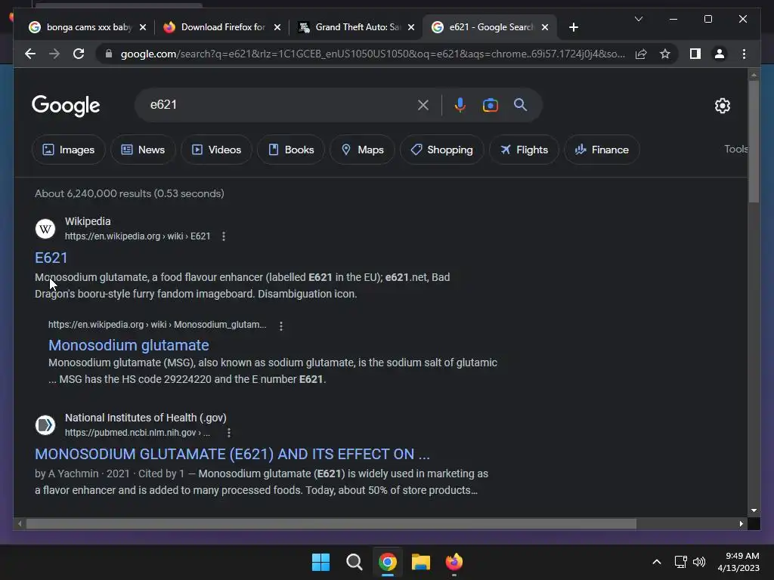Screen dimensions: 774x580
Task: Start voice search with microphone icon
Action: pyautogui.click(x=460, y=105)
